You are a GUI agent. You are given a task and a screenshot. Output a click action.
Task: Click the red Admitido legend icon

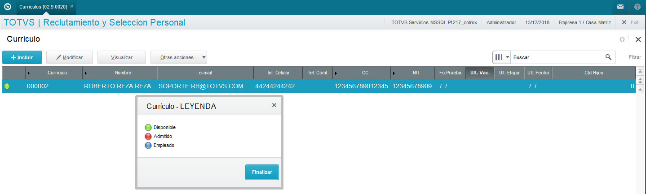tap(148, 136)
